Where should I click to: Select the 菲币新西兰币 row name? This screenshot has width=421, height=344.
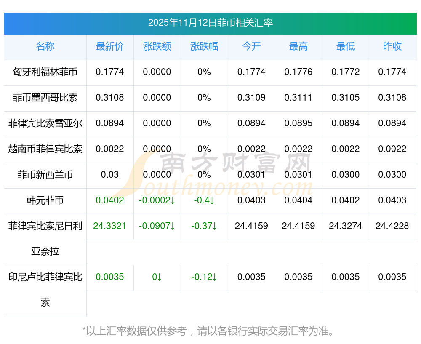45,175
